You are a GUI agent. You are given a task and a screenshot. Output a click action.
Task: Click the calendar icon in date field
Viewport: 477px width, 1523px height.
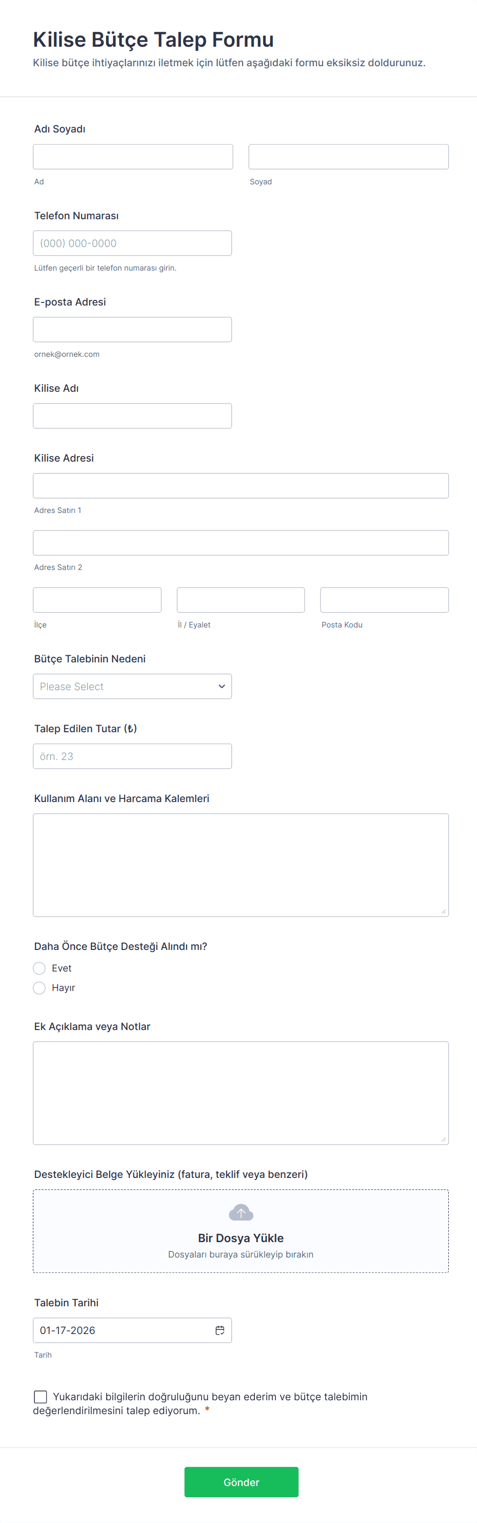click(220, 1329)
